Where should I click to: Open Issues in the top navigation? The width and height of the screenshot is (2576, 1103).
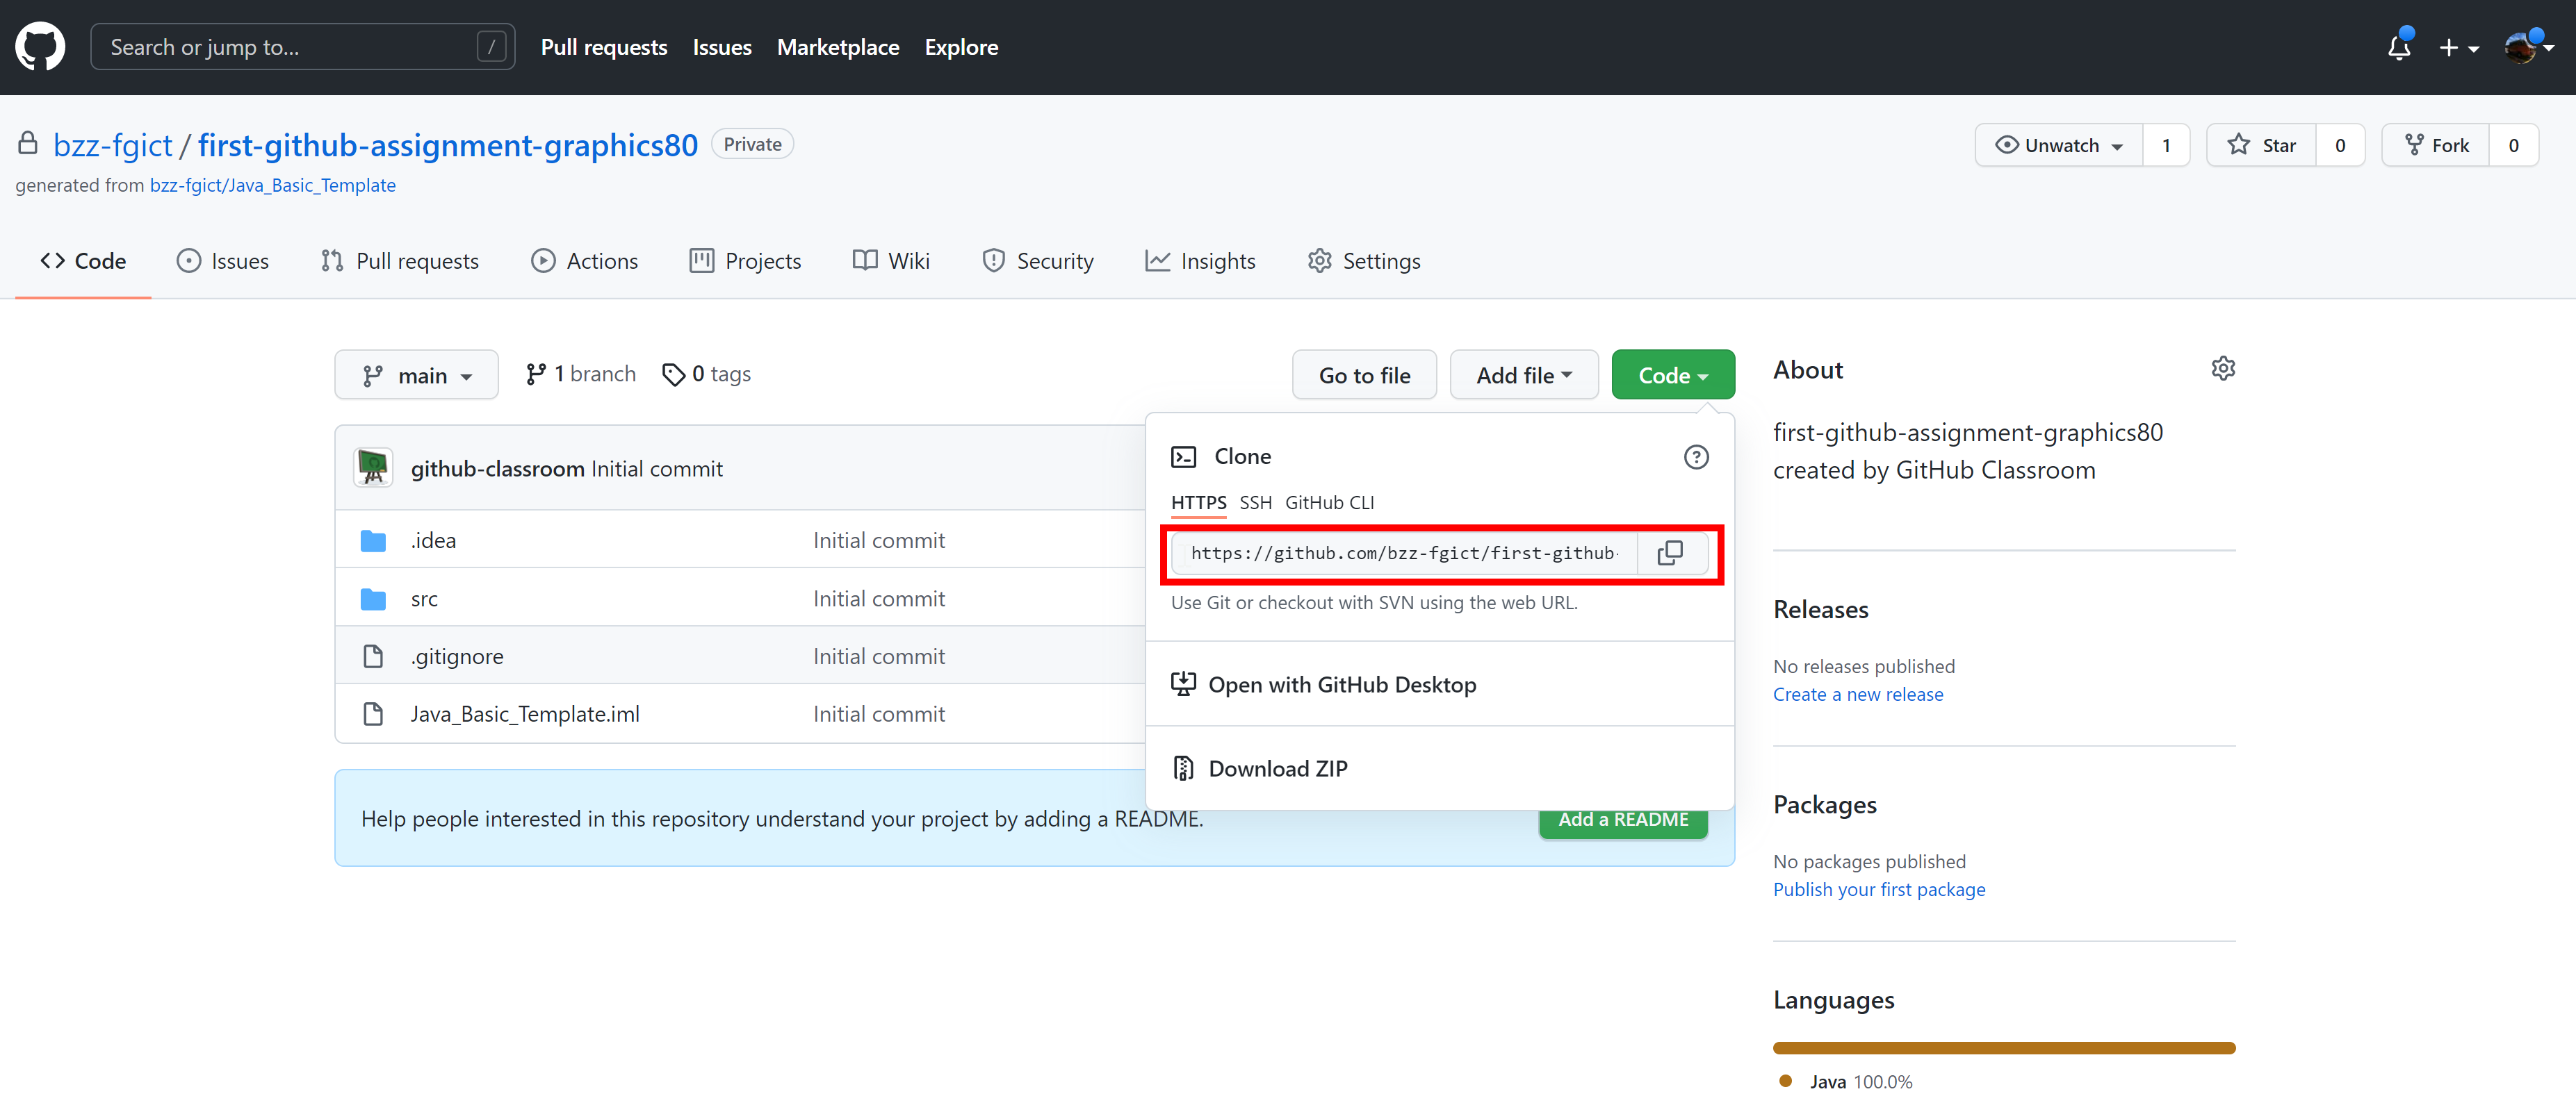pyautogui.click(x=722, y=47)
